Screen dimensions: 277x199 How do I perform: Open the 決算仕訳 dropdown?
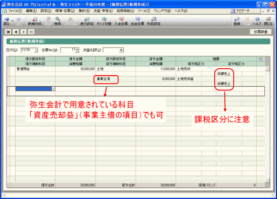pyautogui.click(x=121, y=50)
